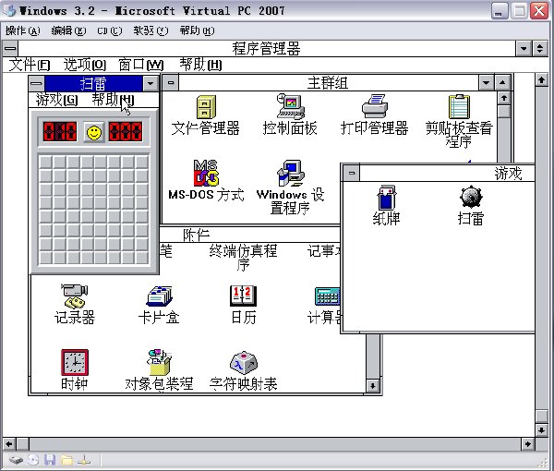Screen dimensions: 554x471
Task: Open the 计算器 Calculator icon
Action: click(327, 296)
